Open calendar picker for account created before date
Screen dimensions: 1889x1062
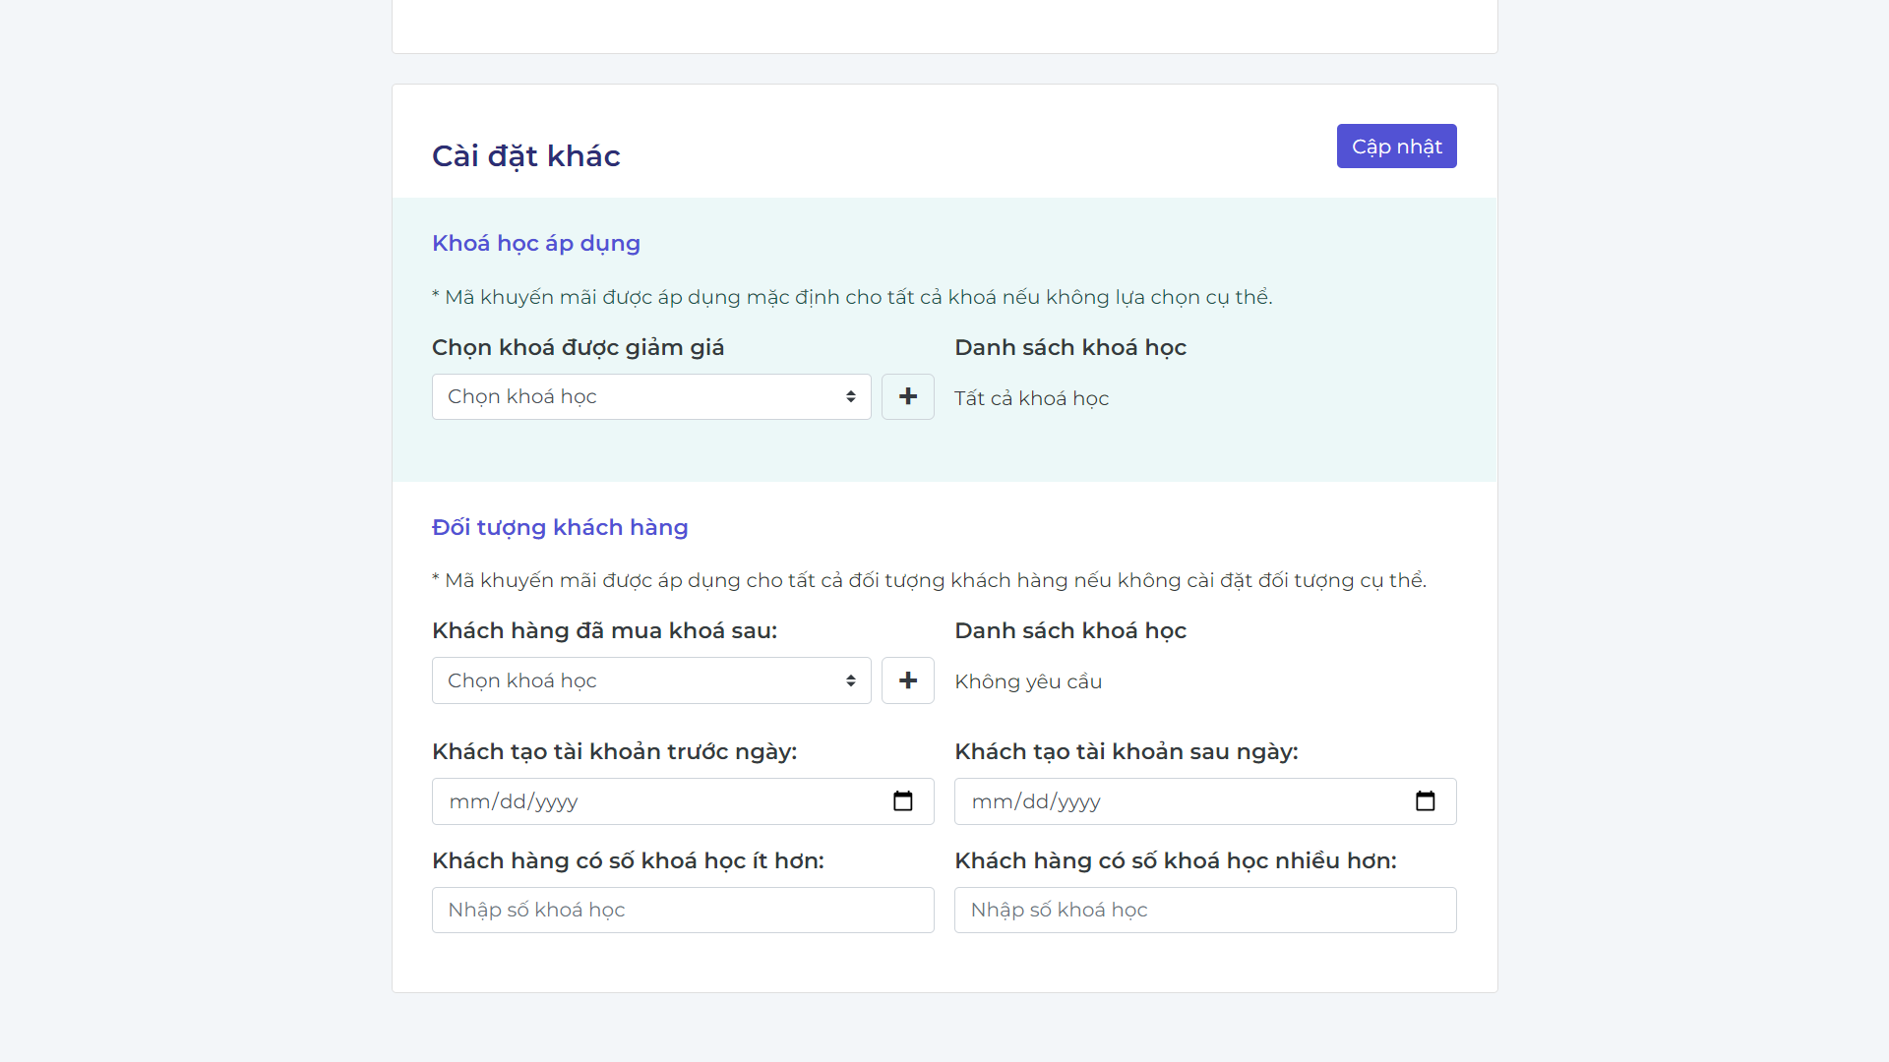click(902, 801)
